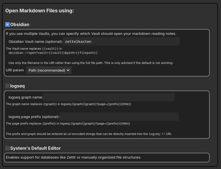This screenshot has height=169, width=221.
Task: Click the chevron next to Path (recommended)
Action: click(x=68, y=70)
